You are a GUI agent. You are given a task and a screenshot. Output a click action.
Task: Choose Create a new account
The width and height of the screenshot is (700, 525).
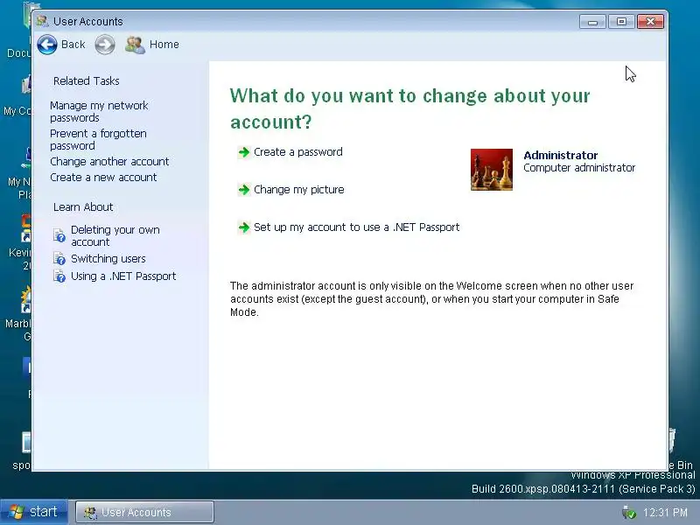(103, 178)
